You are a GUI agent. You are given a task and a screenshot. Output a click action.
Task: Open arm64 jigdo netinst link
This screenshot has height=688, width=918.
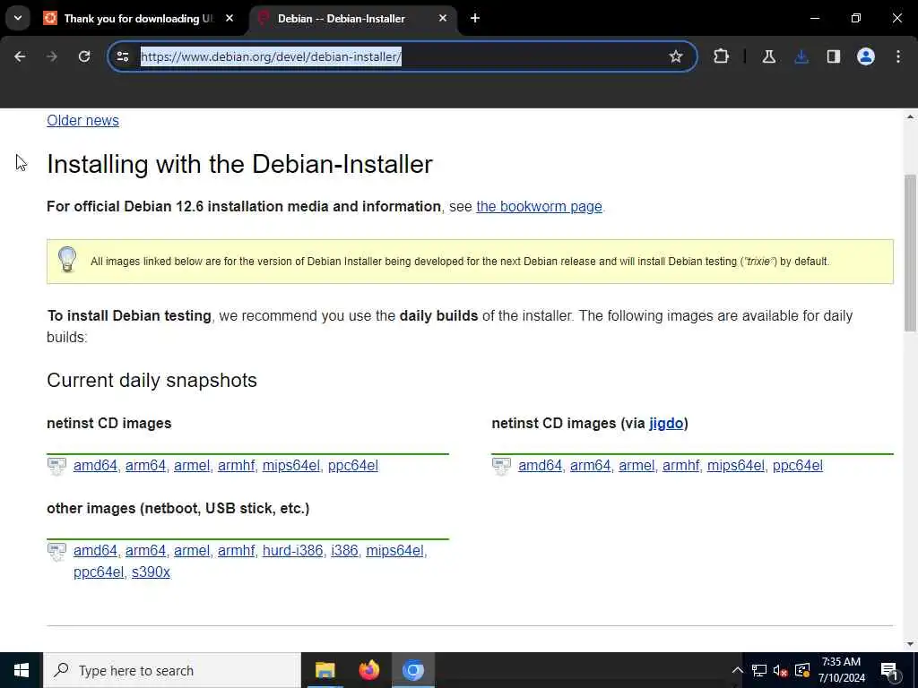590,466
